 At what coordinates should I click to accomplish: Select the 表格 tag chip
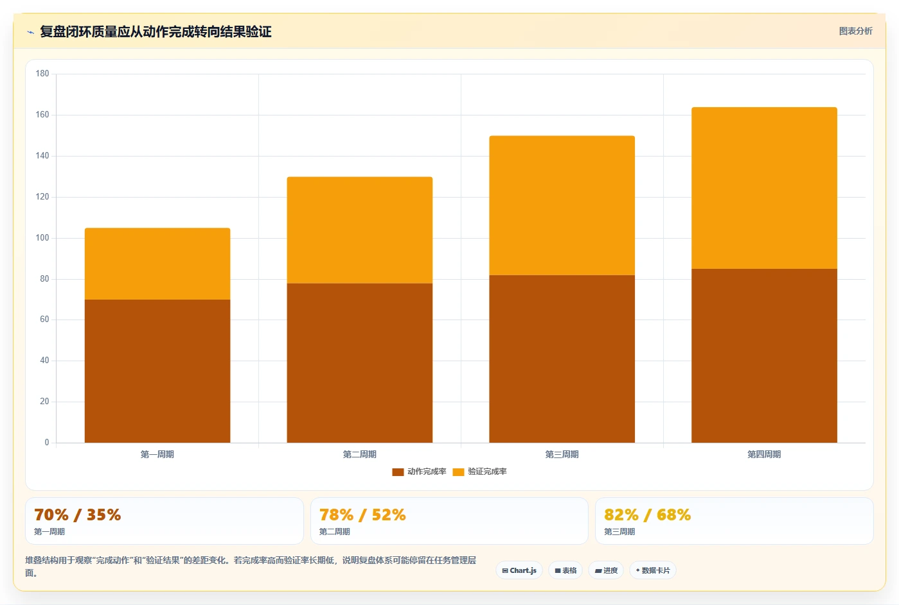(565, 570)
